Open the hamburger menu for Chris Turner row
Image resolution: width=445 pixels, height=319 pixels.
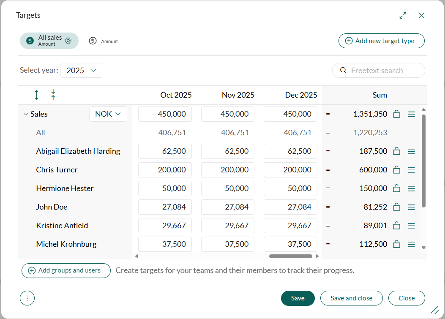point(411,170)
